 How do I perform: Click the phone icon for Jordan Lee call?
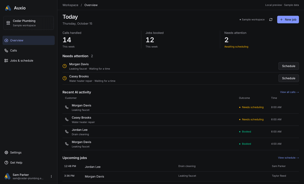point(67,132)
